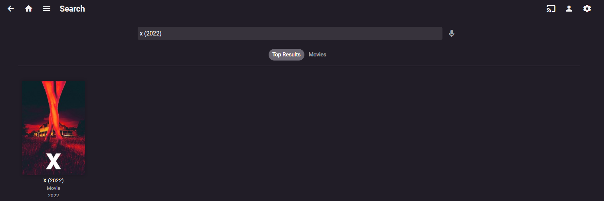Open the Cast to device icon

point(551,9)
